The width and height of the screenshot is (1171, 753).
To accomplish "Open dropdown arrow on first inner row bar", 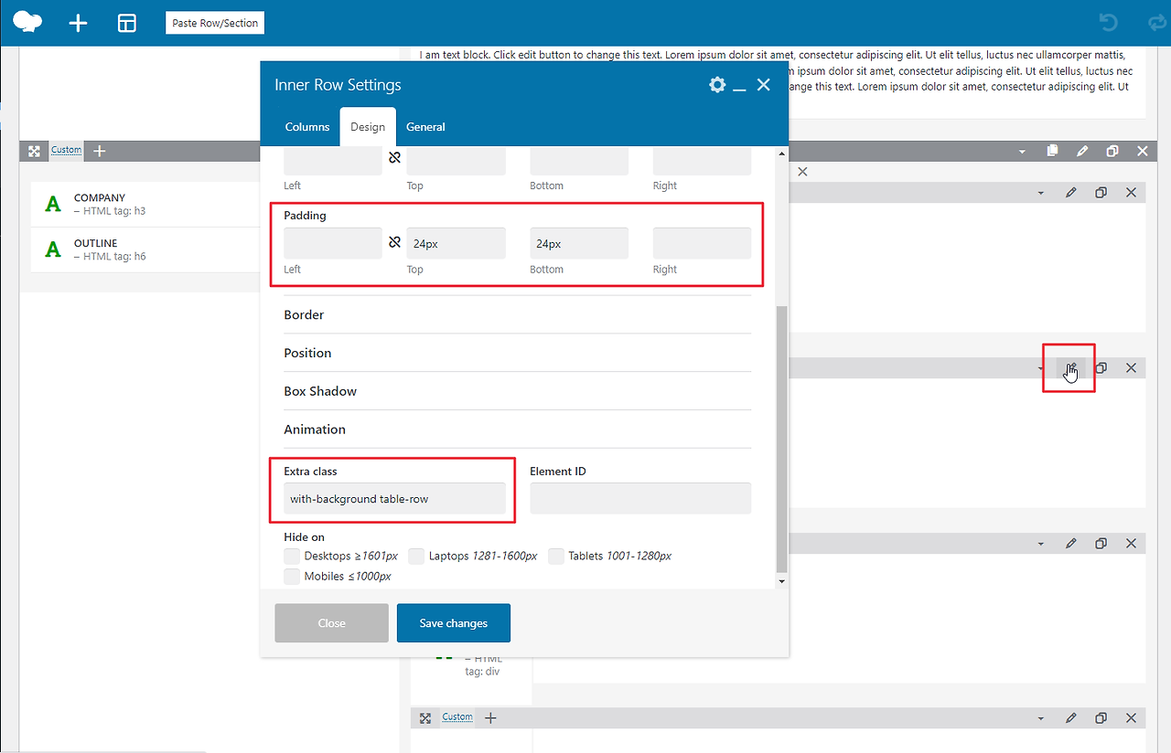I will pos(1040,192).
